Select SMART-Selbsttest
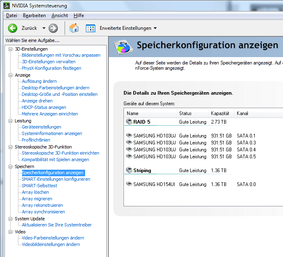The height and width of the screenshot is (257, 283). coord(39,186)
